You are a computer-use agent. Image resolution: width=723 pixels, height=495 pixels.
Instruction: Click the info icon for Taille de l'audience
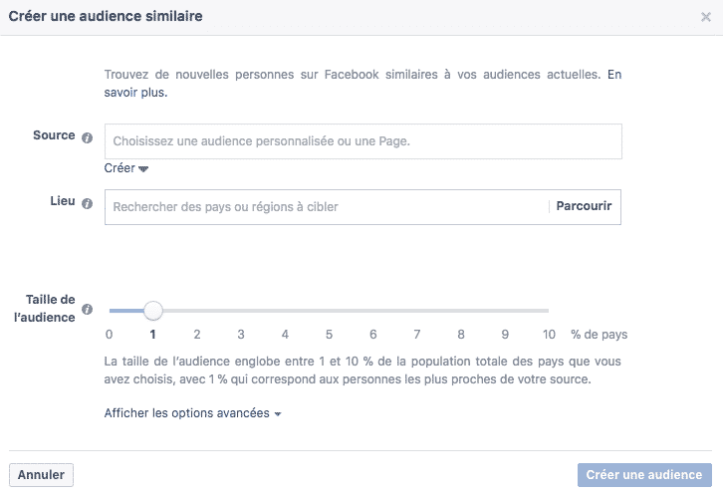click(88, 309)
